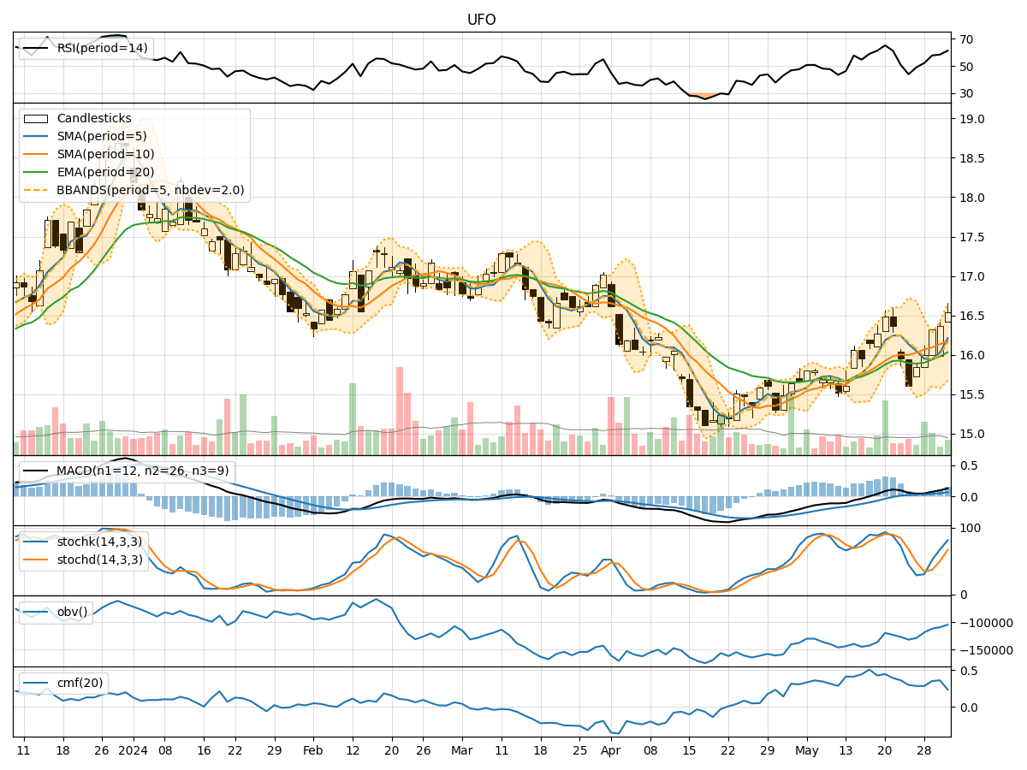
Task: Click the May label on the date axis
Action: point(805,750)
